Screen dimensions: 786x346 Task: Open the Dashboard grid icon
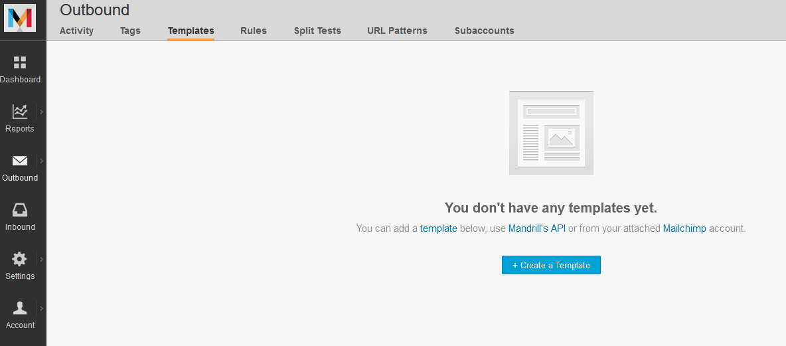point(20,62)
